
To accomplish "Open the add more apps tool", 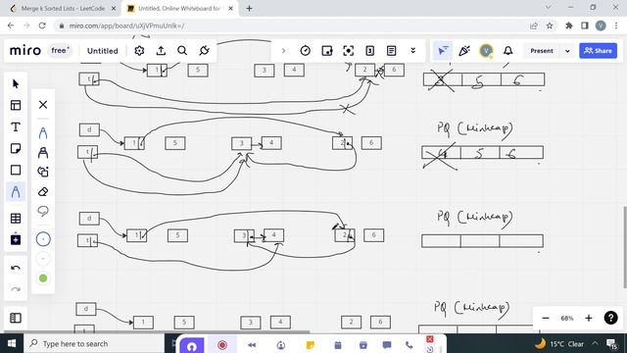I will pyautogui.click(x=16, y=239).
